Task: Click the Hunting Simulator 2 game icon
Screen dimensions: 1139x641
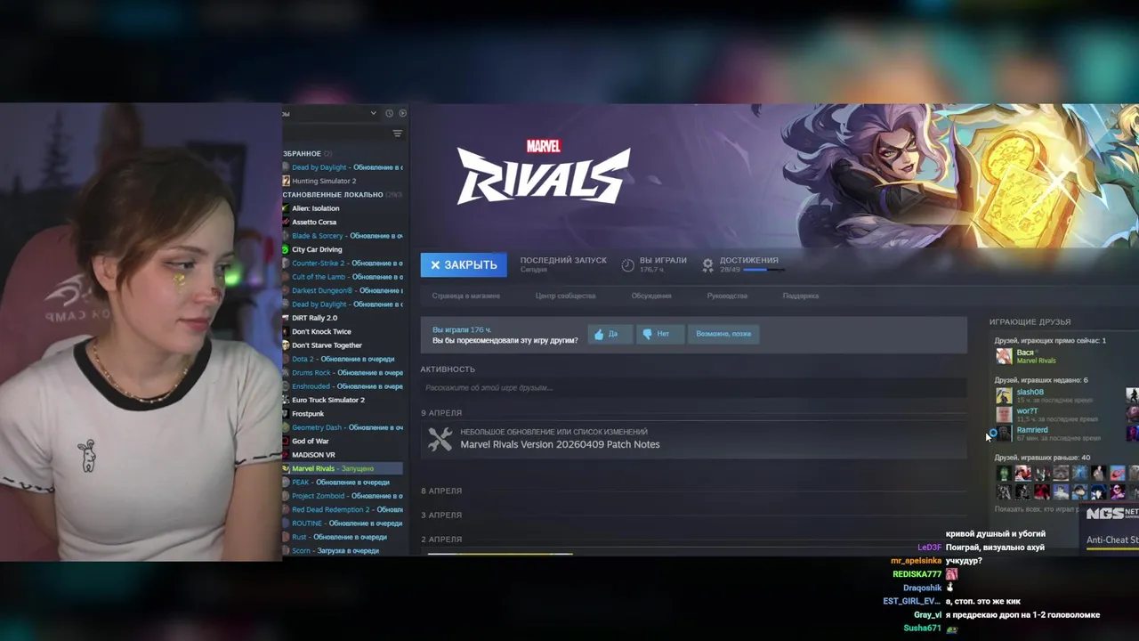Action: (286, 181)
